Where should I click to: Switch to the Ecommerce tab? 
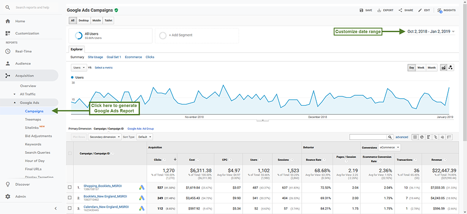pos(133,57)
